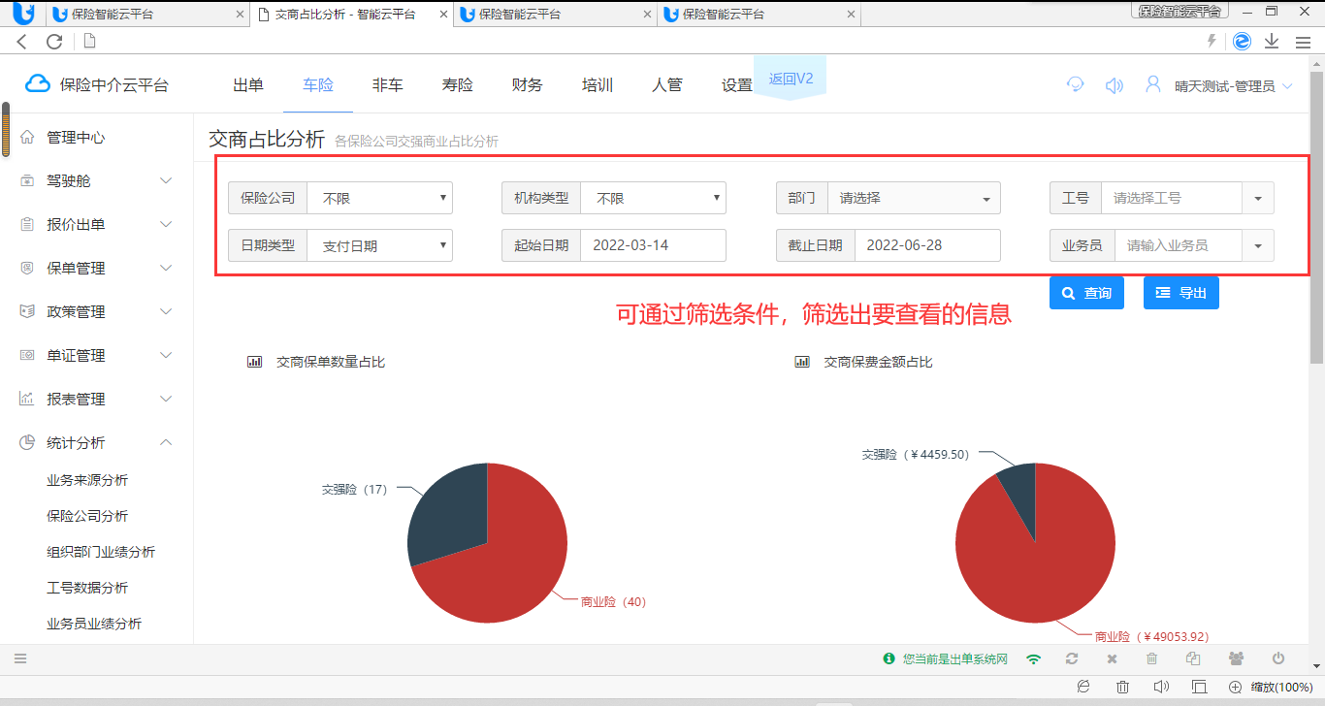Image resolution: width=1325 pixels, height=706 pixels.
Task: Open the 设置 top menu
Action: (x=737, y=85)
